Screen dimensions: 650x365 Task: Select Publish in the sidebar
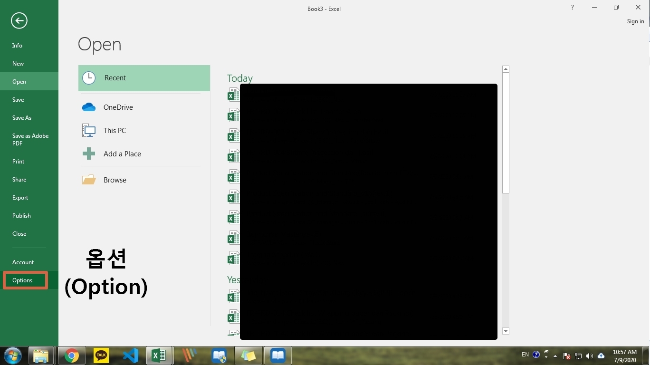(29, 216)
